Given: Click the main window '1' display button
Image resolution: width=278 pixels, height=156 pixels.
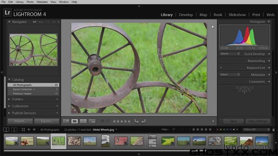Looking at the screenshot, I should coord(6,130).
